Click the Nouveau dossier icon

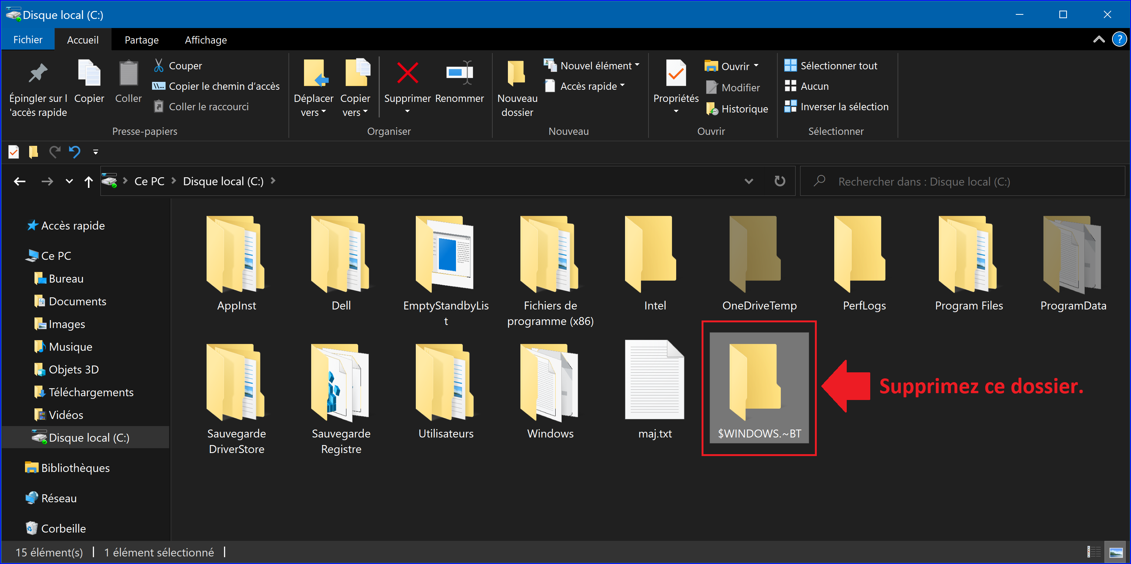click(x=517, y=73)
